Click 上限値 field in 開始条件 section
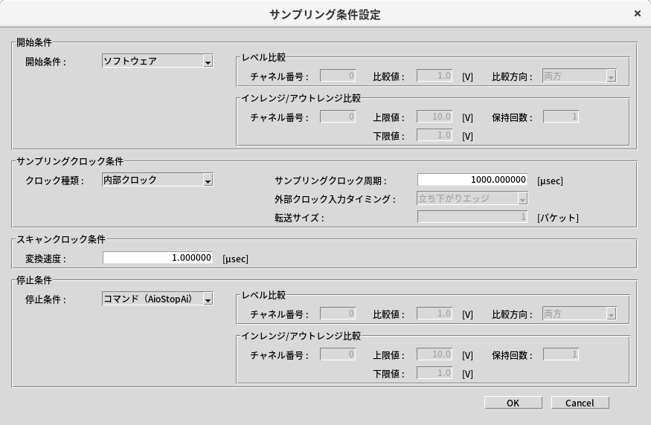 click(434, 117)
